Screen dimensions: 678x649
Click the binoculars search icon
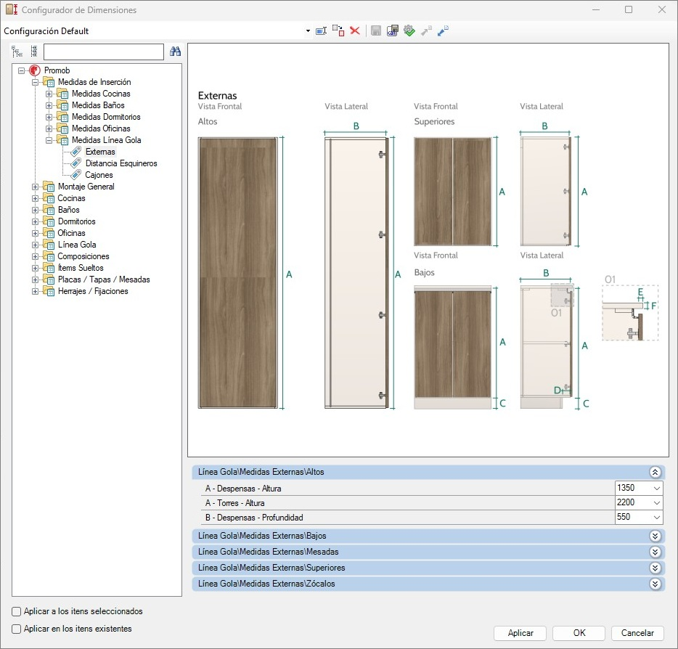click(175, 52)
